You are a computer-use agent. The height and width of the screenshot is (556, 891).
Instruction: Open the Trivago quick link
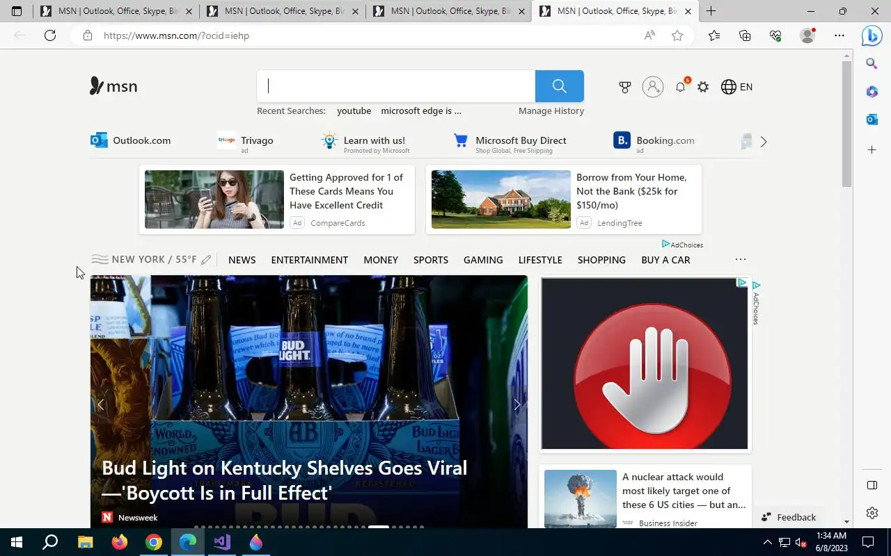pos(245,141)
